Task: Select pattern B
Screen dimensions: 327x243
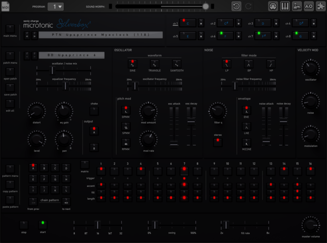Action: 44,168
